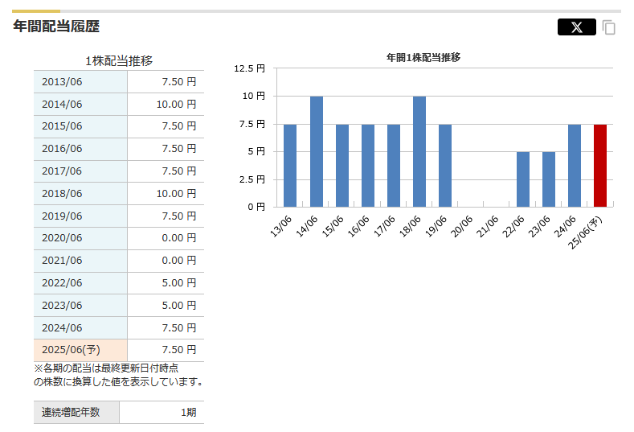Image resolution: width=634 pixels, height=432 pixels.
Task: Click the 10.00 円 value for 2018/06
Action: pos(166,194)
